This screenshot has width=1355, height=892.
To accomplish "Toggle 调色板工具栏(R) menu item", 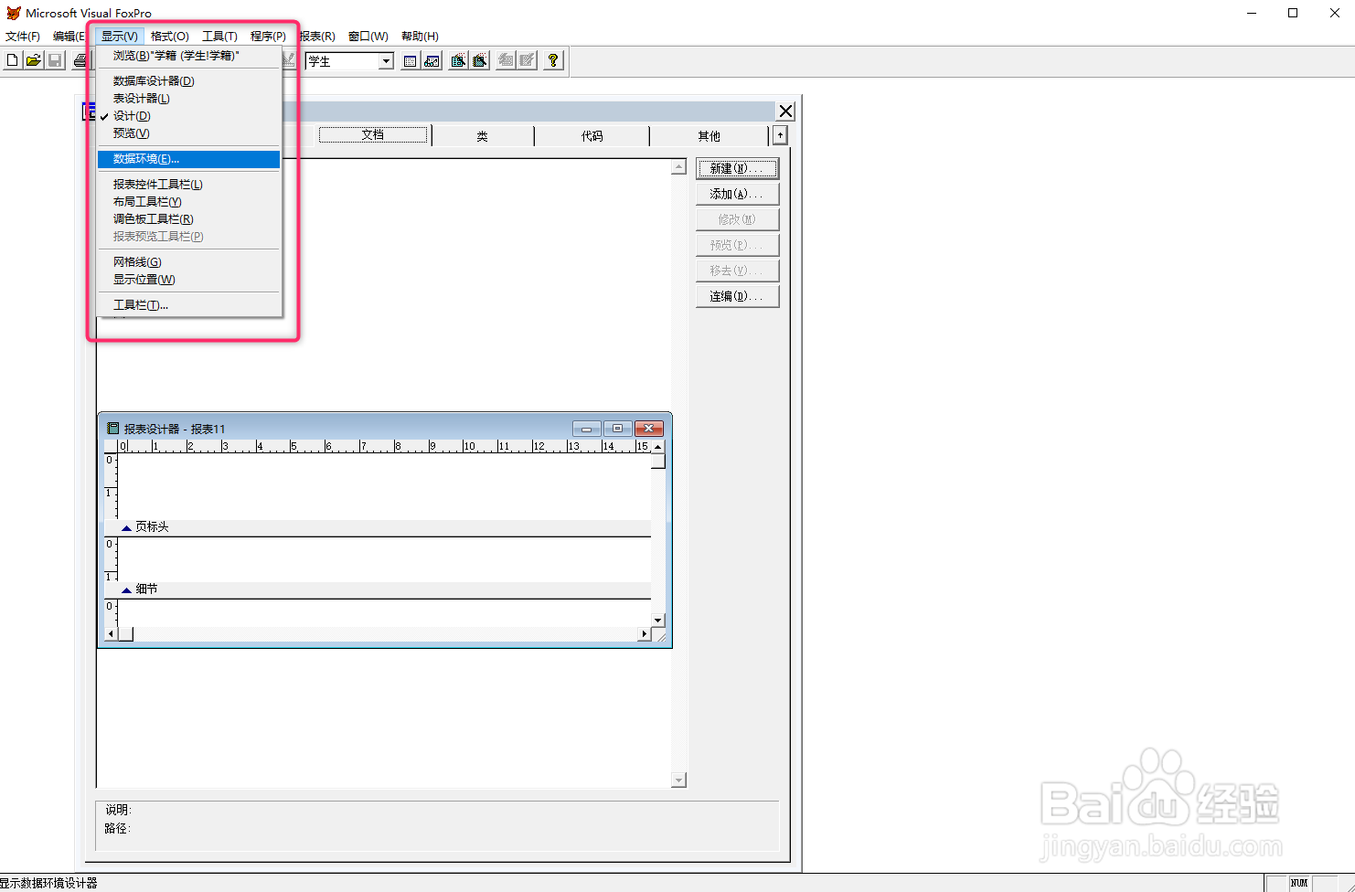I will click(188, 219).
